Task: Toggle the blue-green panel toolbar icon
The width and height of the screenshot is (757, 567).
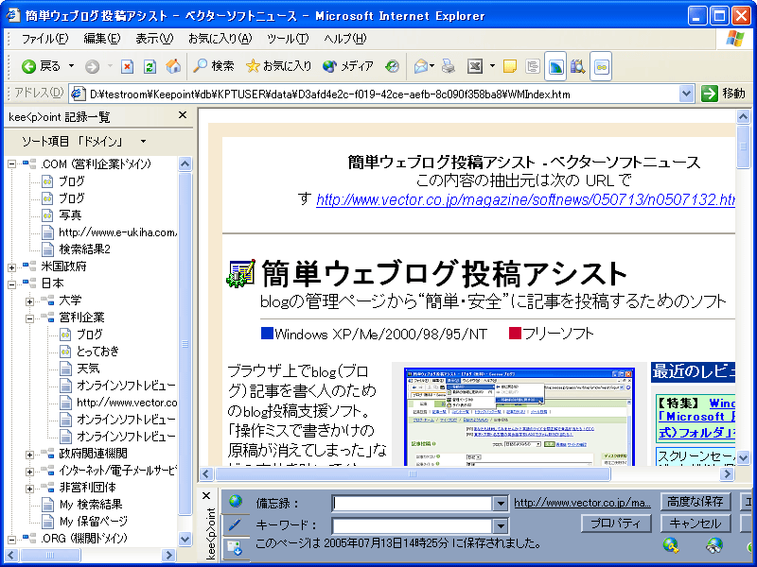Action: click(x=555, y=66)
